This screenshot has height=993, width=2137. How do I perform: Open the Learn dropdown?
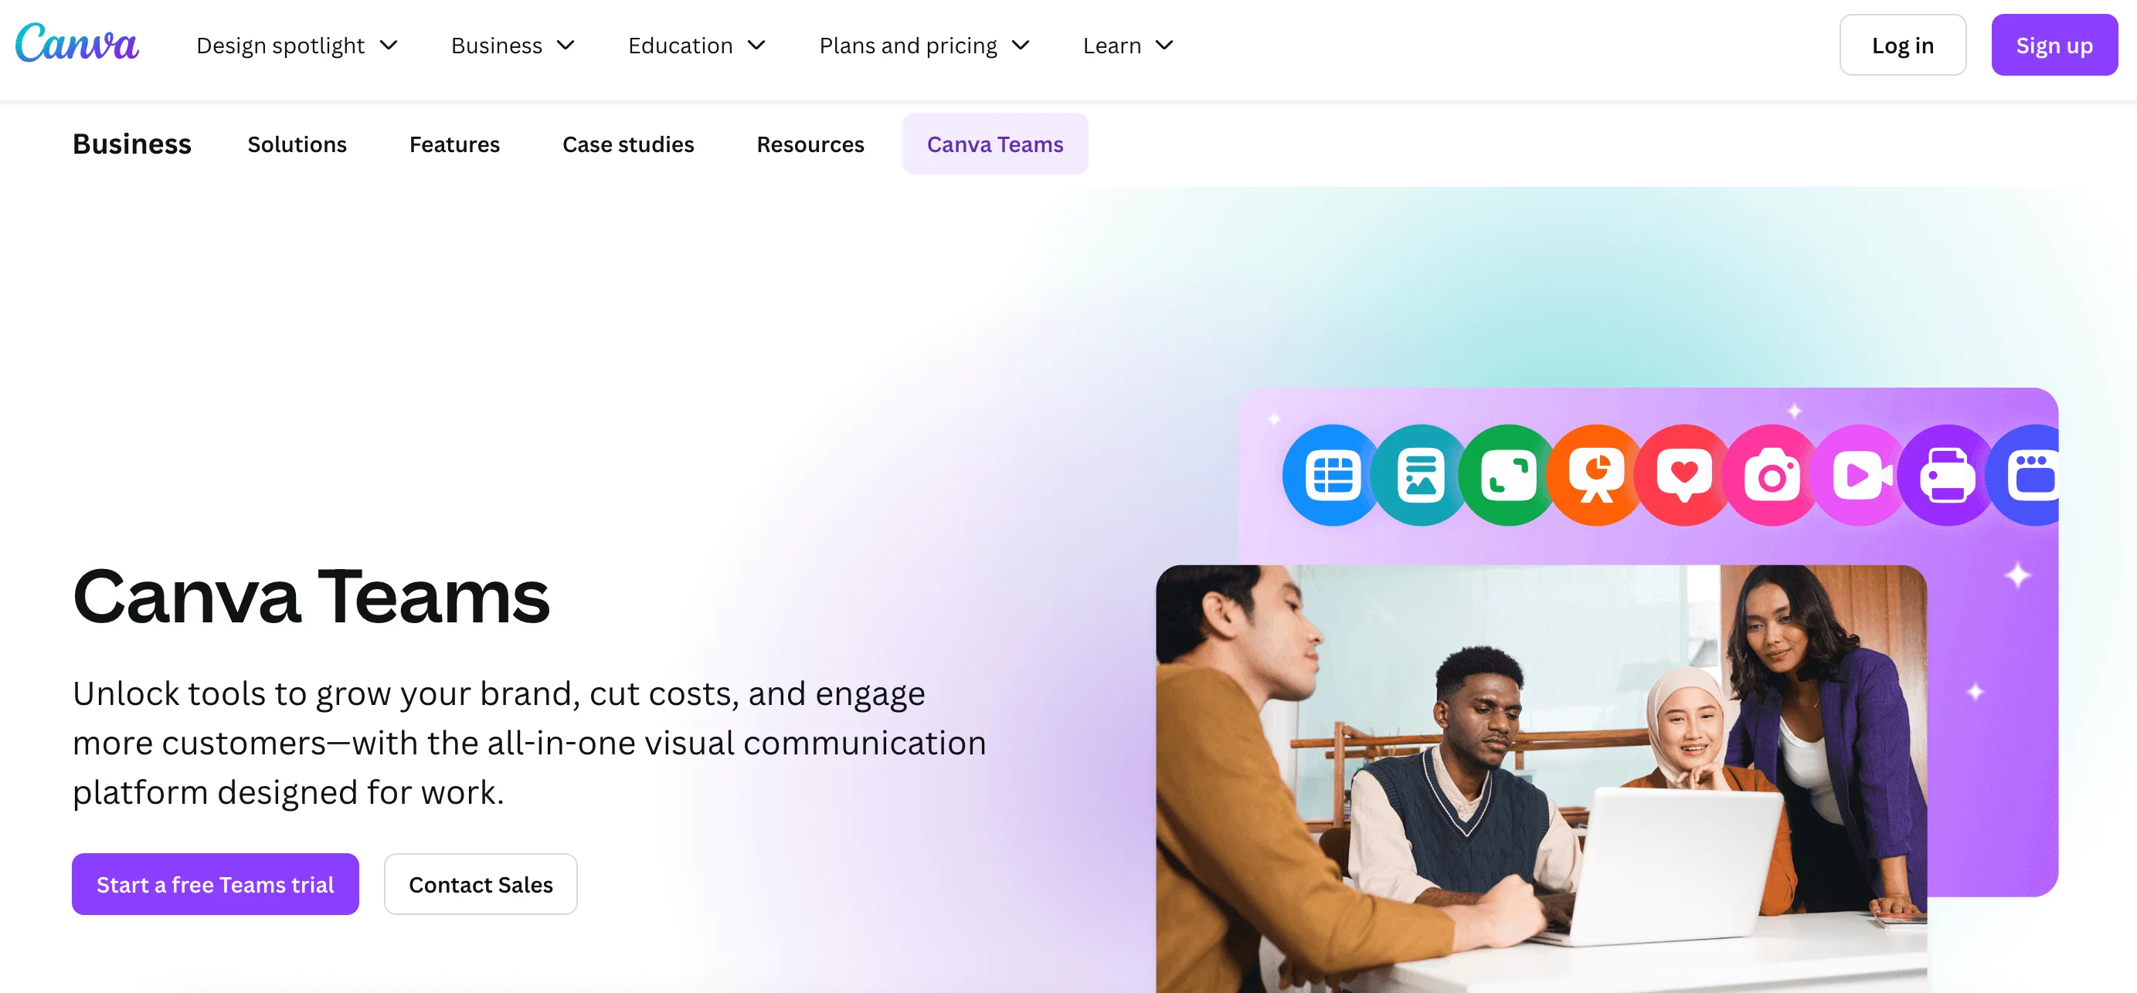(1126, 46)
